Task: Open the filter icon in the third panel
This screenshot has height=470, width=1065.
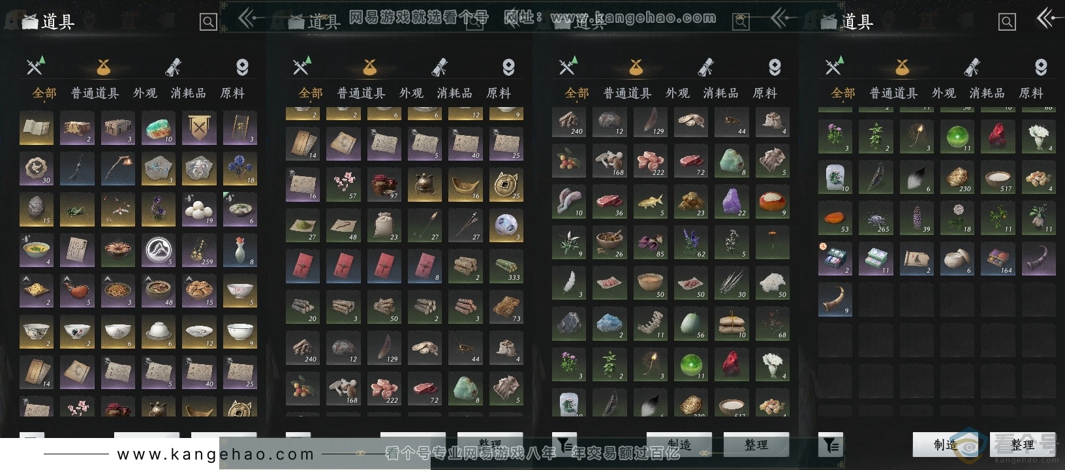Action: 564,445
